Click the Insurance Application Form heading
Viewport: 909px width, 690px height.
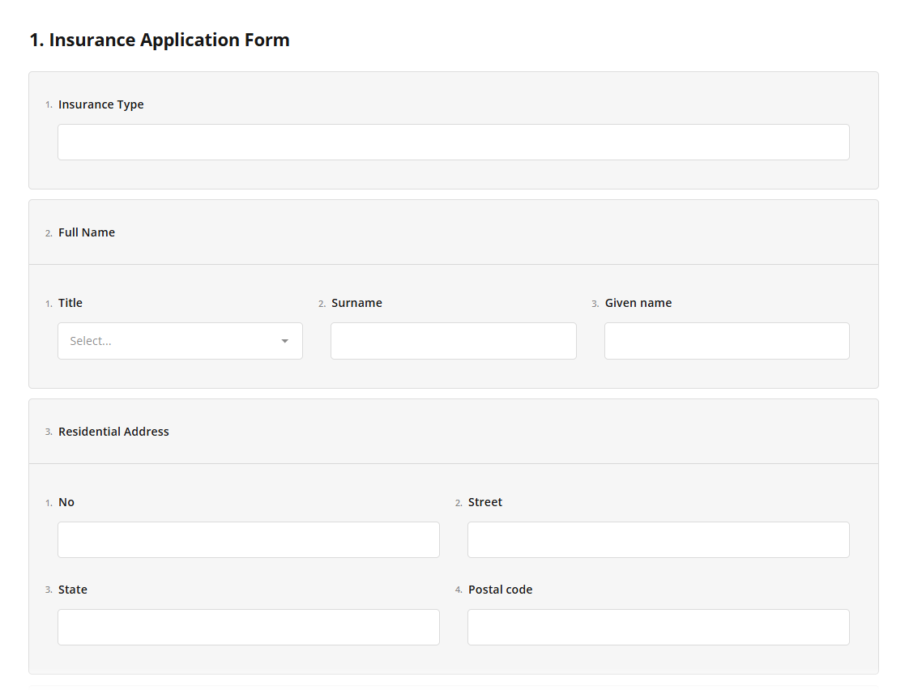tap(160, 40)
